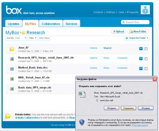Open the blue dropdown arrow for June_07
The height and width of the screenshot is (131, 159).
point(141,49)
